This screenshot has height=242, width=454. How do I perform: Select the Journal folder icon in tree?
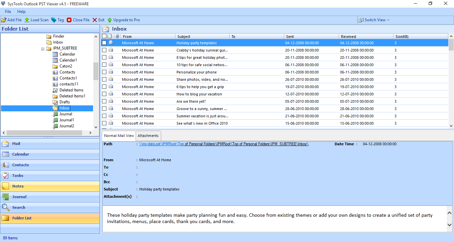pos(55,114)
